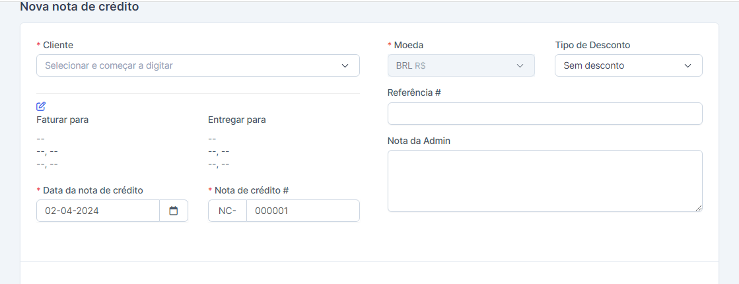
Task: Click the Referência # label
Action: [x=414, y=92]
